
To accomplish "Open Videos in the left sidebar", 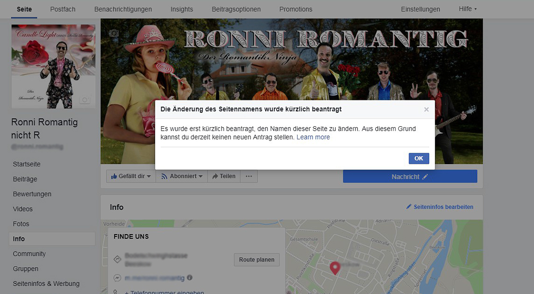I will click(23, 209).
